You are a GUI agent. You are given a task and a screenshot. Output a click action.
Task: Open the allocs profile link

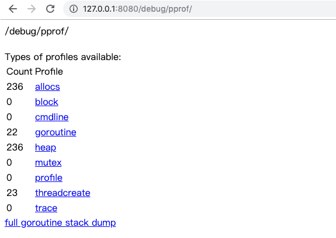pos(47,87)
